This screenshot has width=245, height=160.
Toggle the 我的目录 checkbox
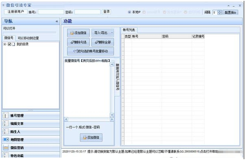(9, 44)
